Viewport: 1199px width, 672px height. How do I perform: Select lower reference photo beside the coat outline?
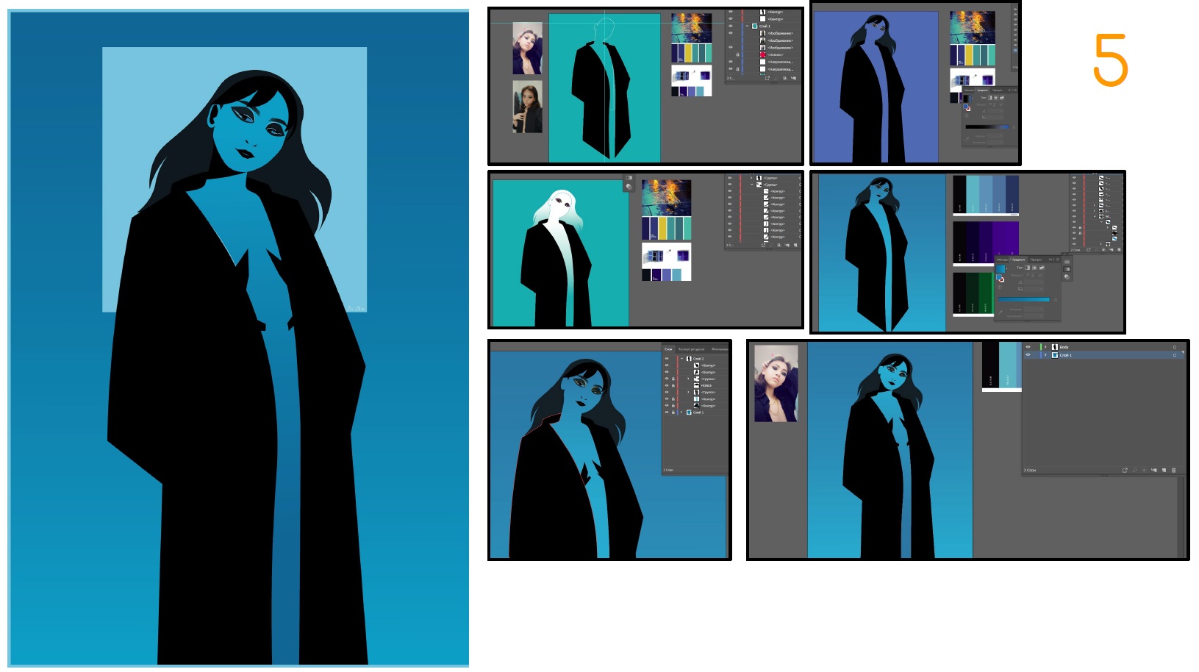tap(527, 107)
